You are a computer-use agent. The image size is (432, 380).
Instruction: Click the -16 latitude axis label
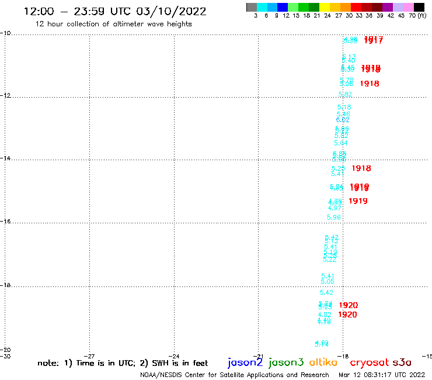click(x=5, y=222)
